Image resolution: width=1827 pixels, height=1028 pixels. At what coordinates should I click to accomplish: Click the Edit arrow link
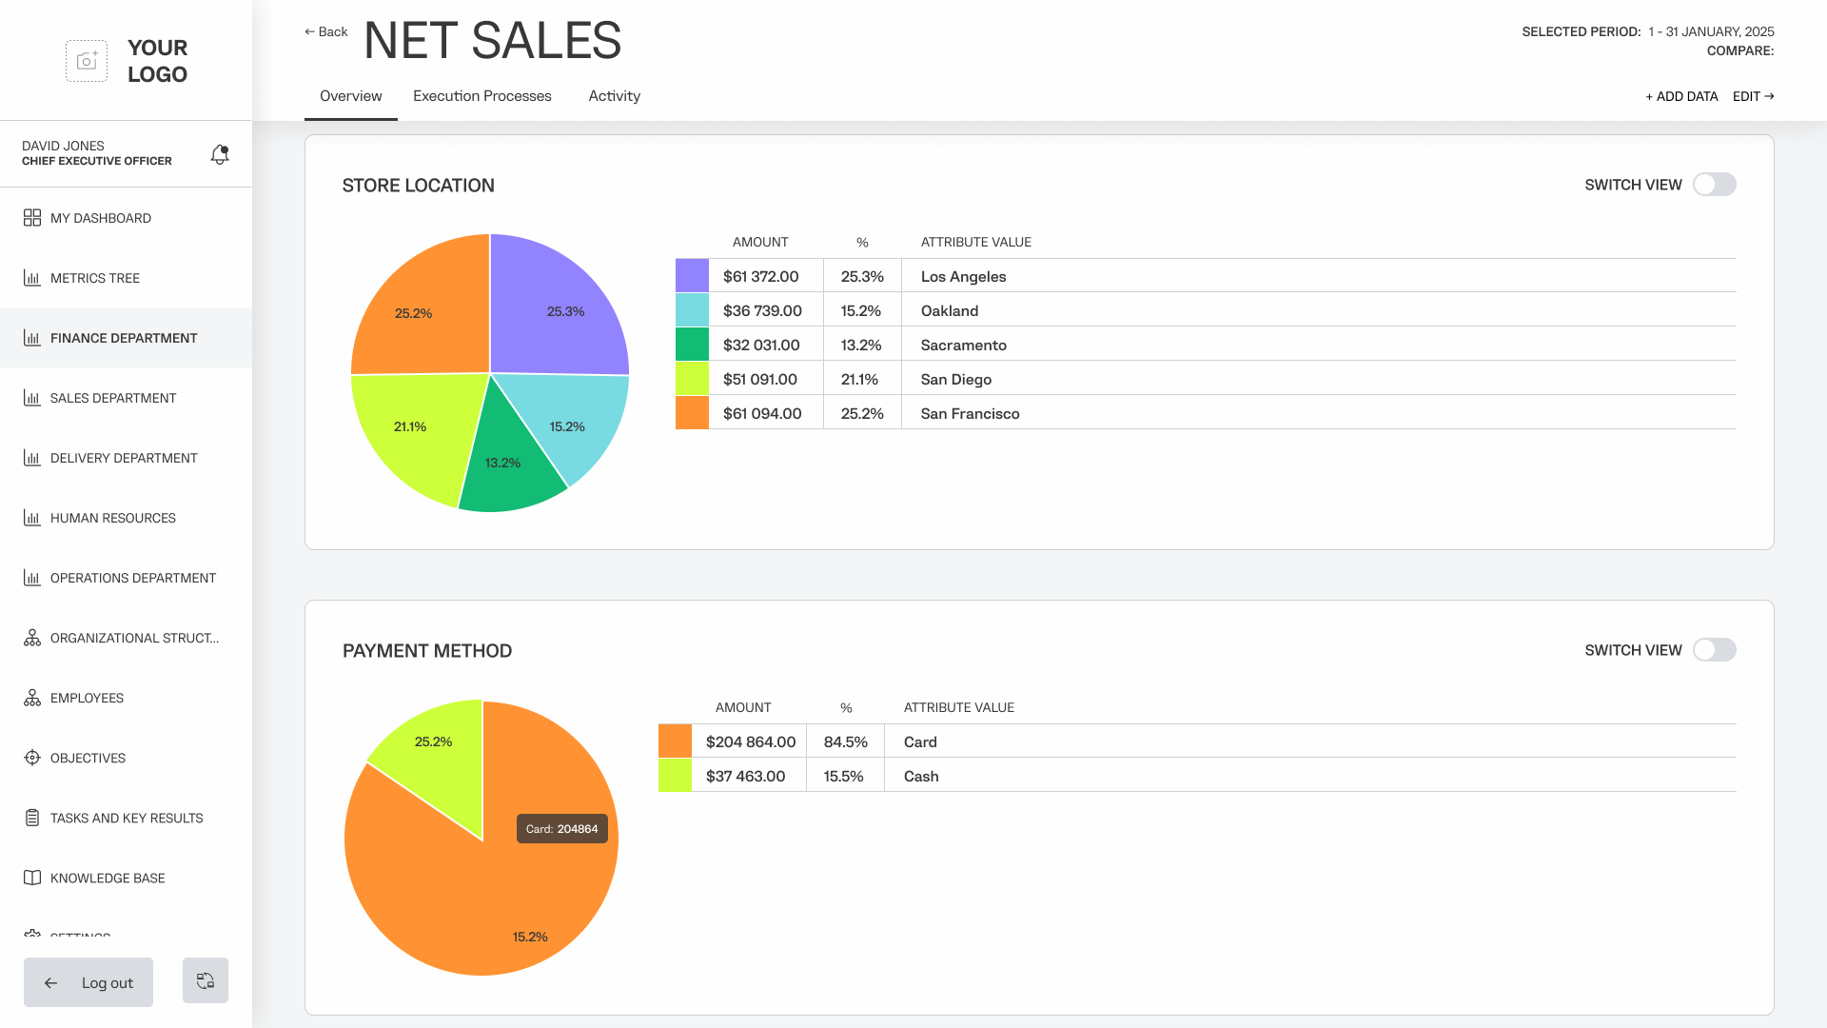pyautogui.click(x=1753, y=96)
